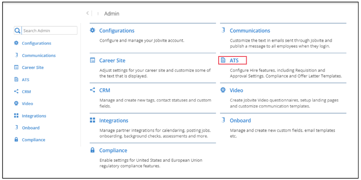Click the Integrations grid icon in main panel

pyautogui.click(x=92, y=120)
